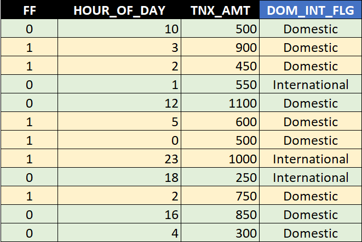Click the cell showing hour 23
362x242 pixels.
coord(119,158)
